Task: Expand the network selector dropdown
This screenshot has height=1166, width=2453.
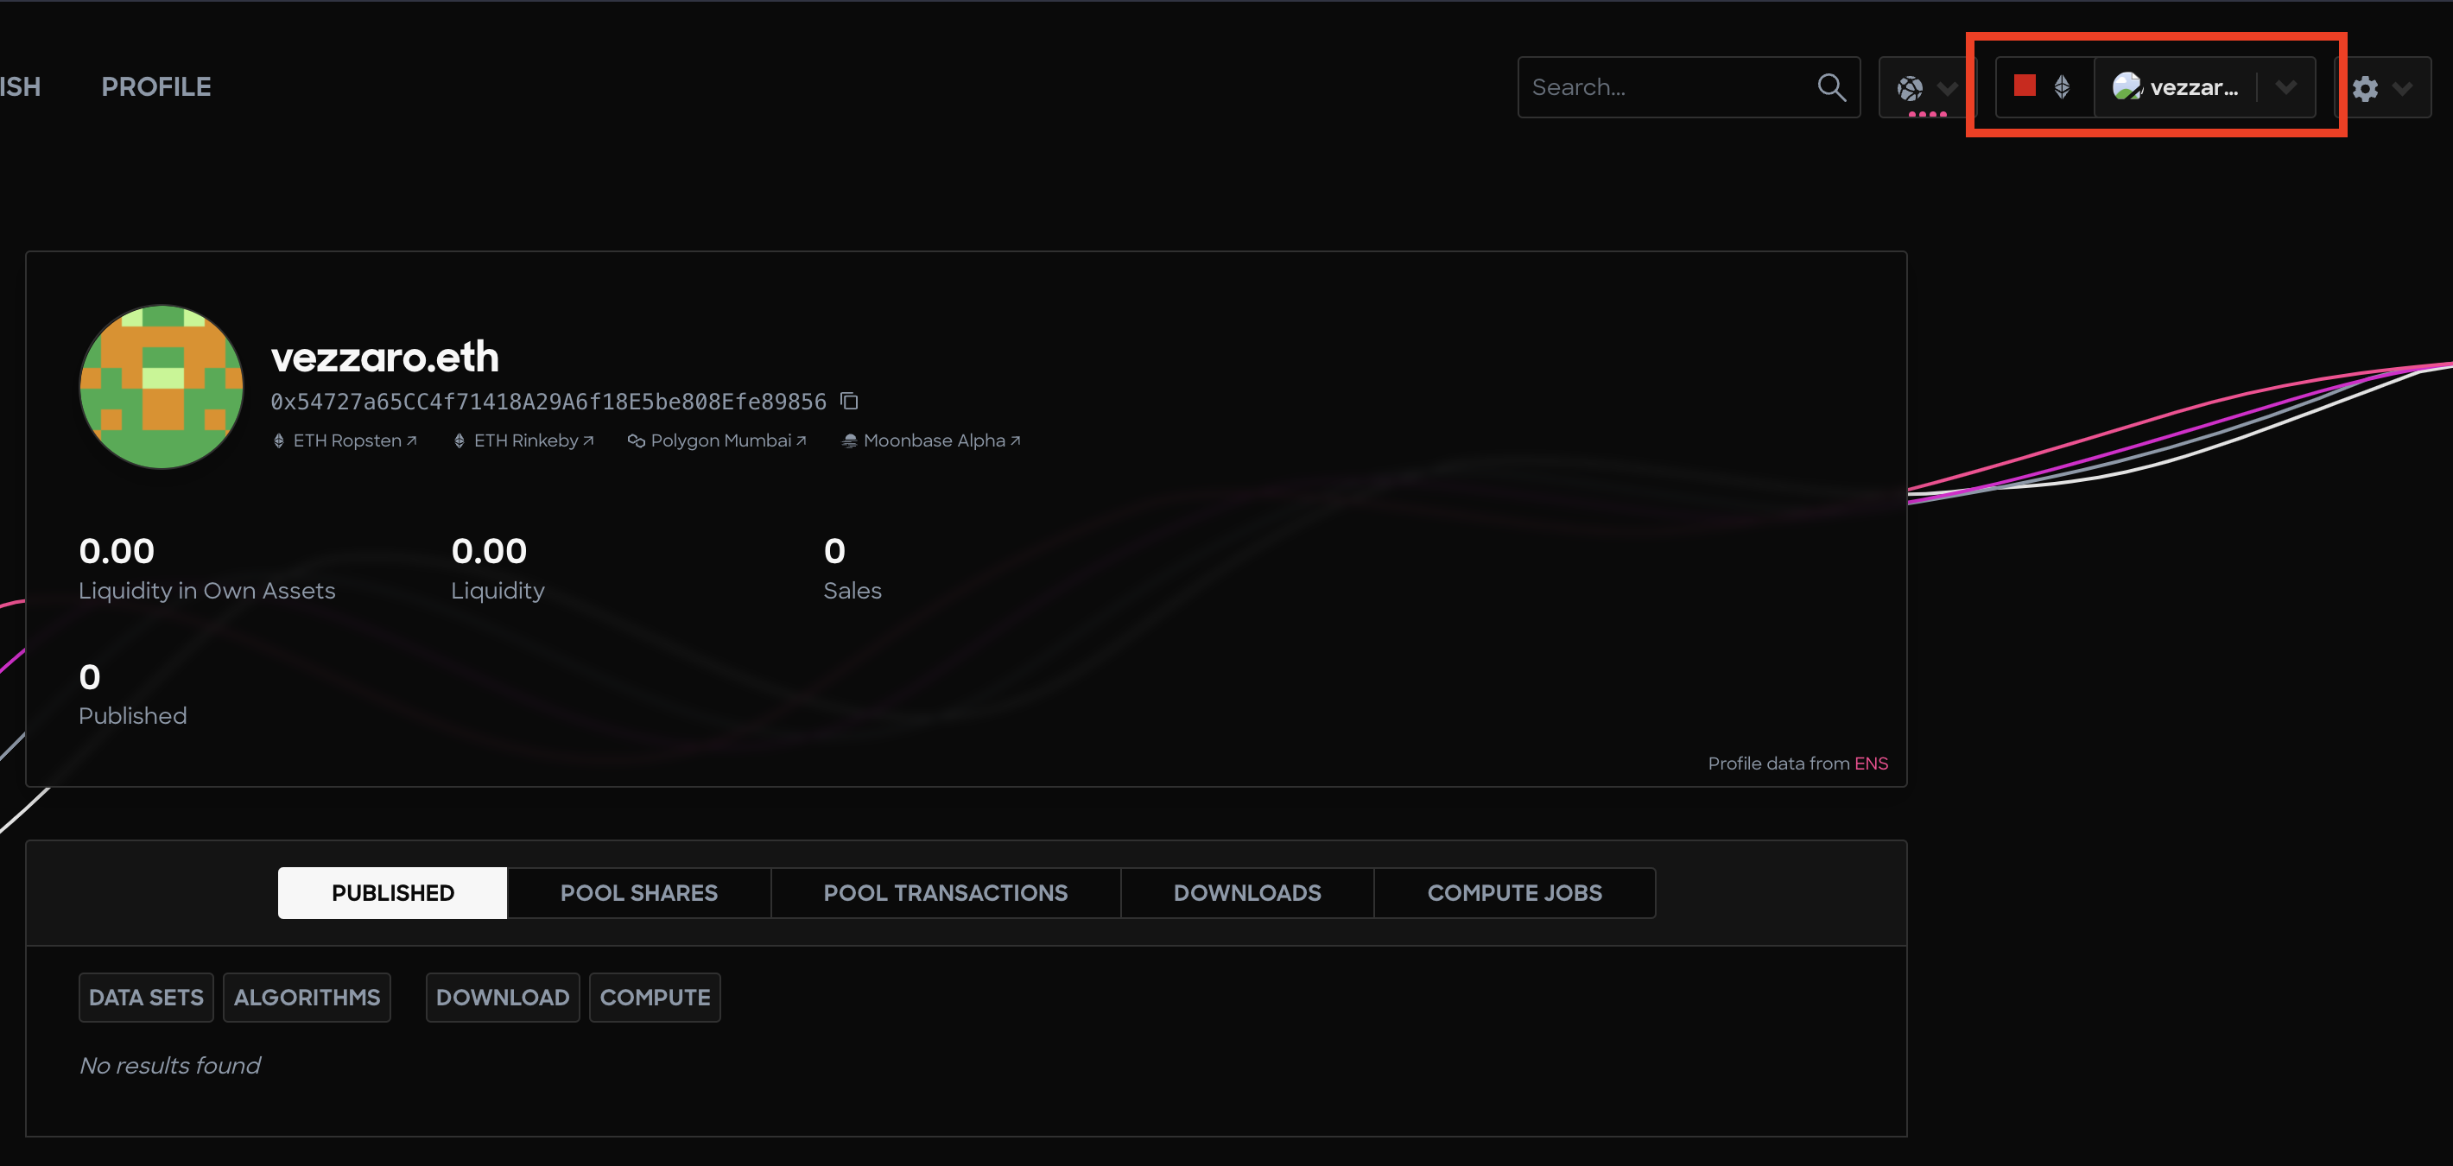Action: point(1950,86)
